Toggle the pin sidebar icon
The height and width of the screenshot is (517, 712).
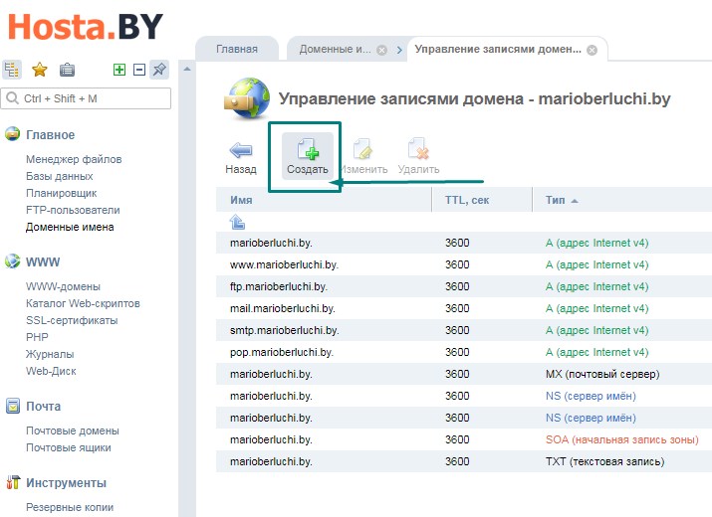[159, 70]
